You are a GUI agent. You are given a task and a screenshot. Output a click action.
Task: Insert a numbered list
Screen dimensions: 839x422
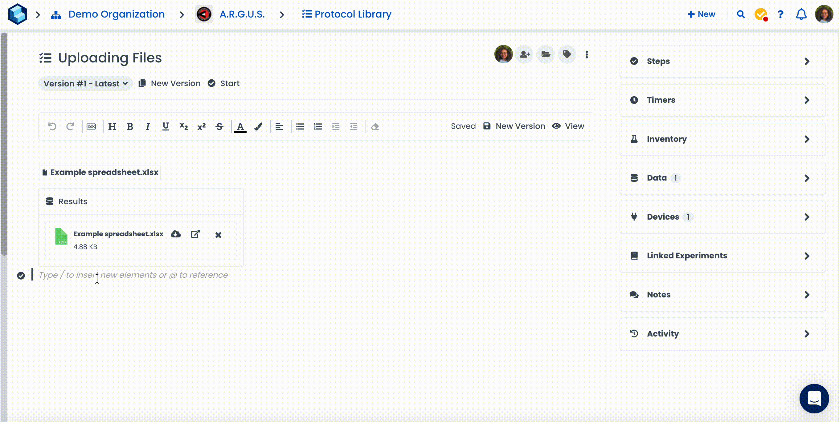tap(318, 126)
